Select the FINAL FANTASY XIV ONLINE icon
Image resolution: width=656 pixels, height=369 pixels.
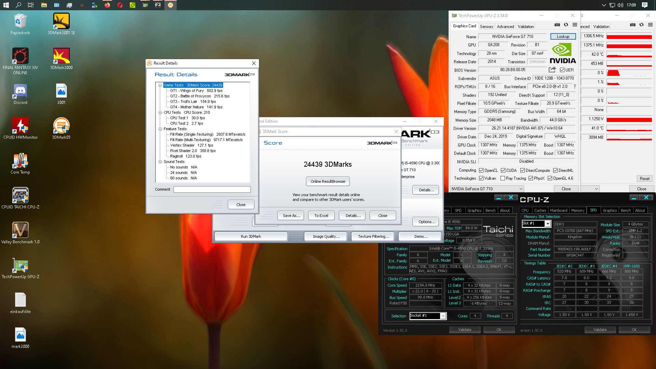pyautogui.click(x=20, y=61)
